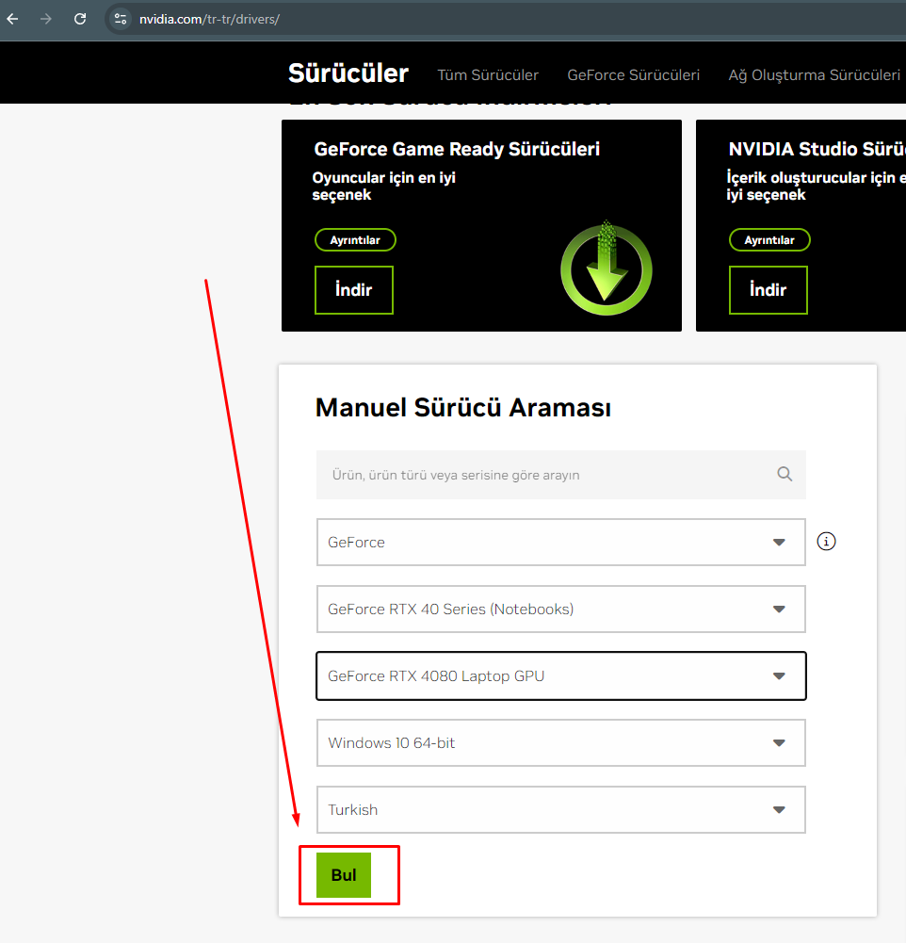This screenshot has width=906, height=943.
Task: Expand the Windows 10 64-bit operating system dropdown
Action: pos(561,742)
